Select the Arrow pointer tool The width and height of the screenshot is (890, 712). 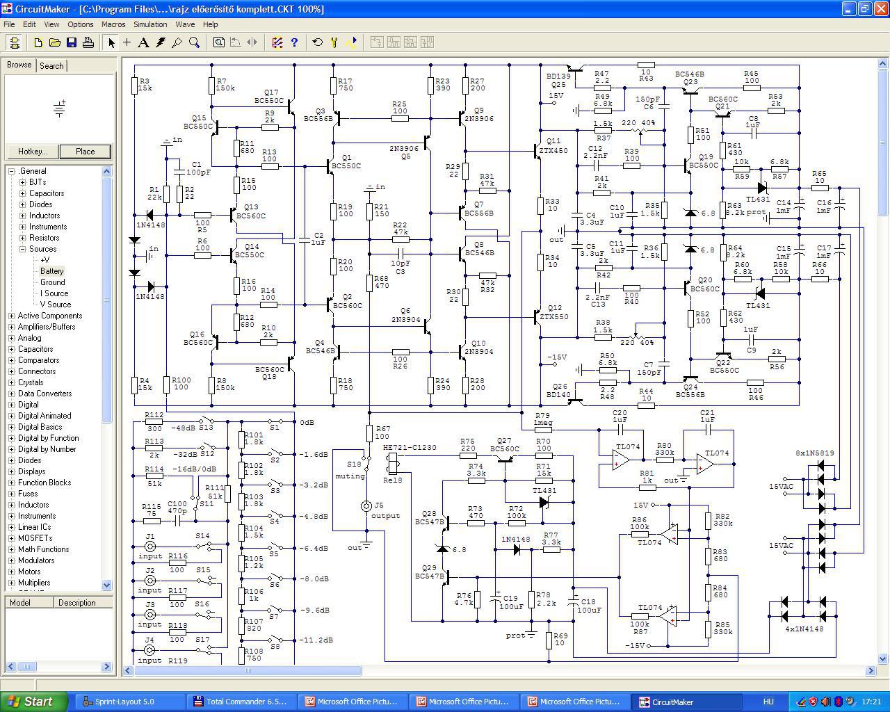[x=111, y=42]
